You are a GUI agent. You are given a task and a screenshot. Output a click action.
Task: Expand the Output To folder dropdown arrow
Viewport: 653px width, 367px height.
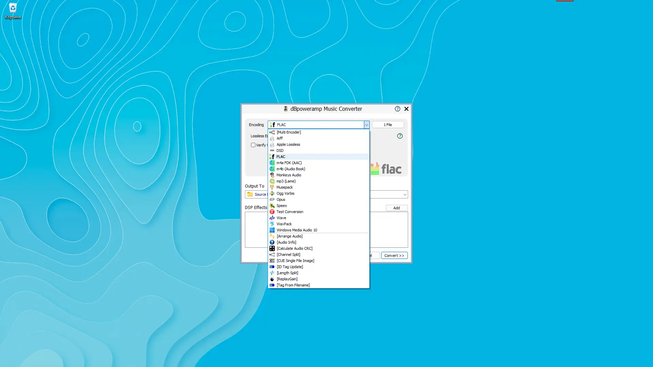405,195
